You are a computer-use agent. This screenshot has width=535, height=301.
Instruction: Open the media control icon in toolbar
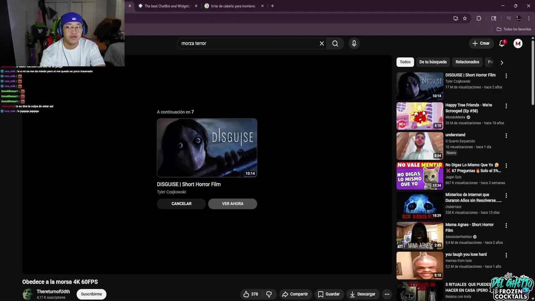[x=509, y=18]
